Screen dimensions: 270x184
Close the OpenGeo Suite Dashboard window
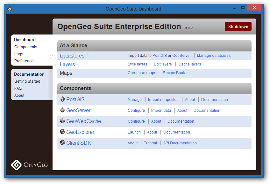tap(254, 7)
